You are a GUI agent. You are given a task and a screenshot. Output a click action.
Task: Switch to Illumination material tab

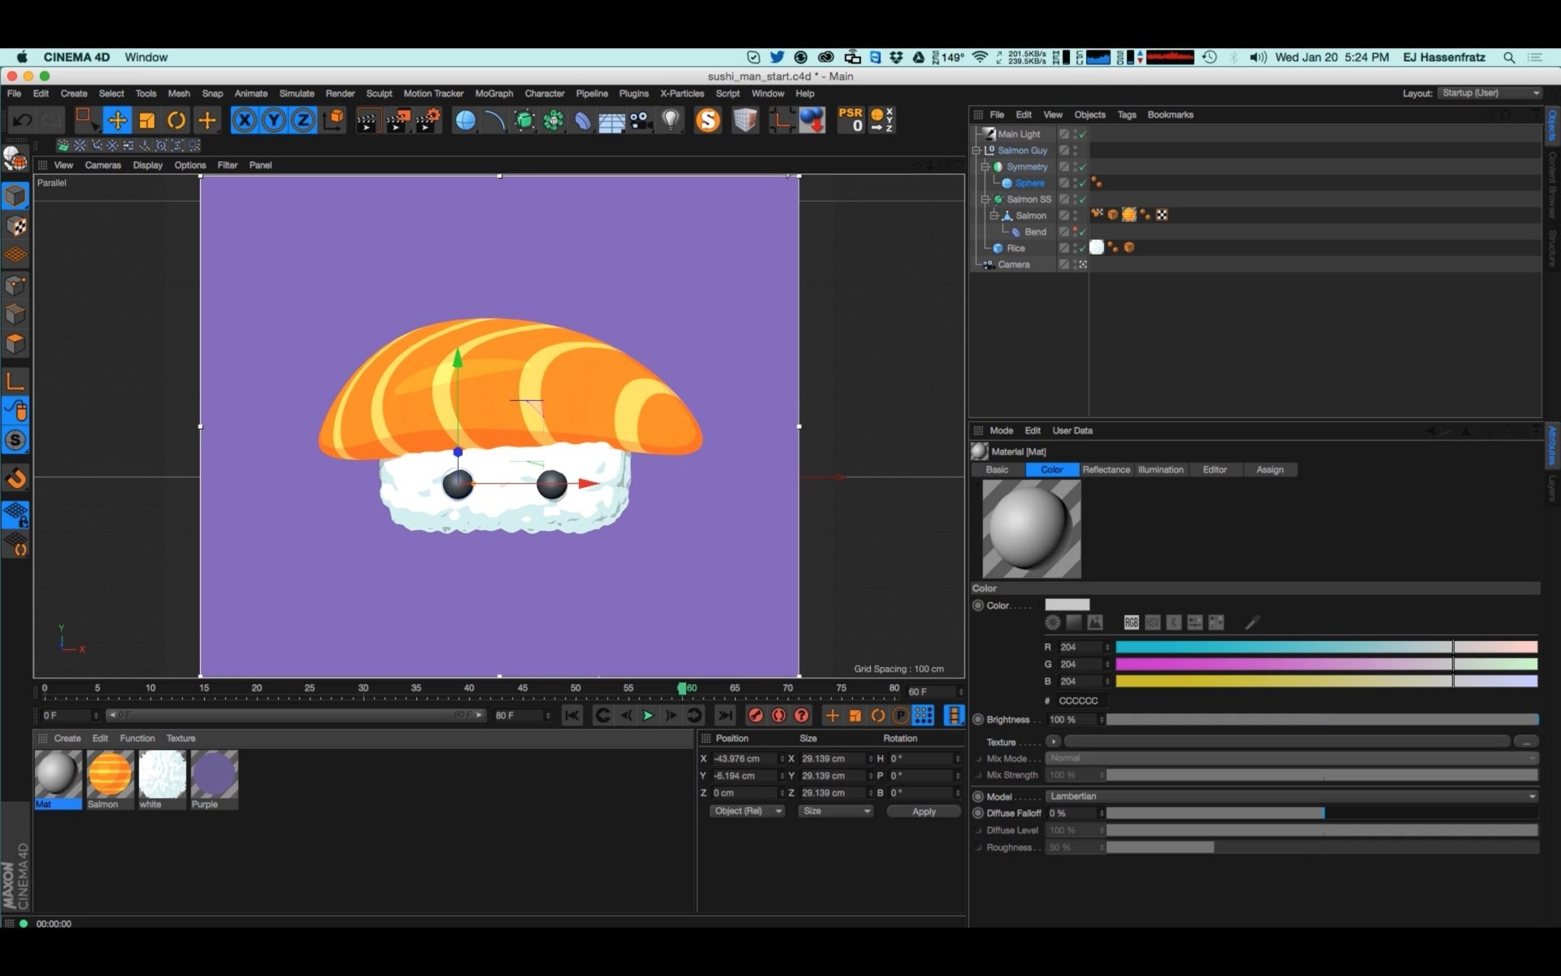point(1160,469)
